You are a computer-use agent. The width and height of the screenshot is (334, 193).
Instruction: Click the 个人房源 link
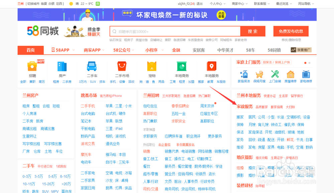click(x=30, y=113)
